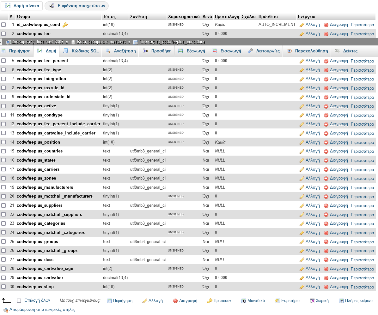378x315 pixels.
Task: Open the 'Προσθήκη' tab
Action: [x=157, y=51]
